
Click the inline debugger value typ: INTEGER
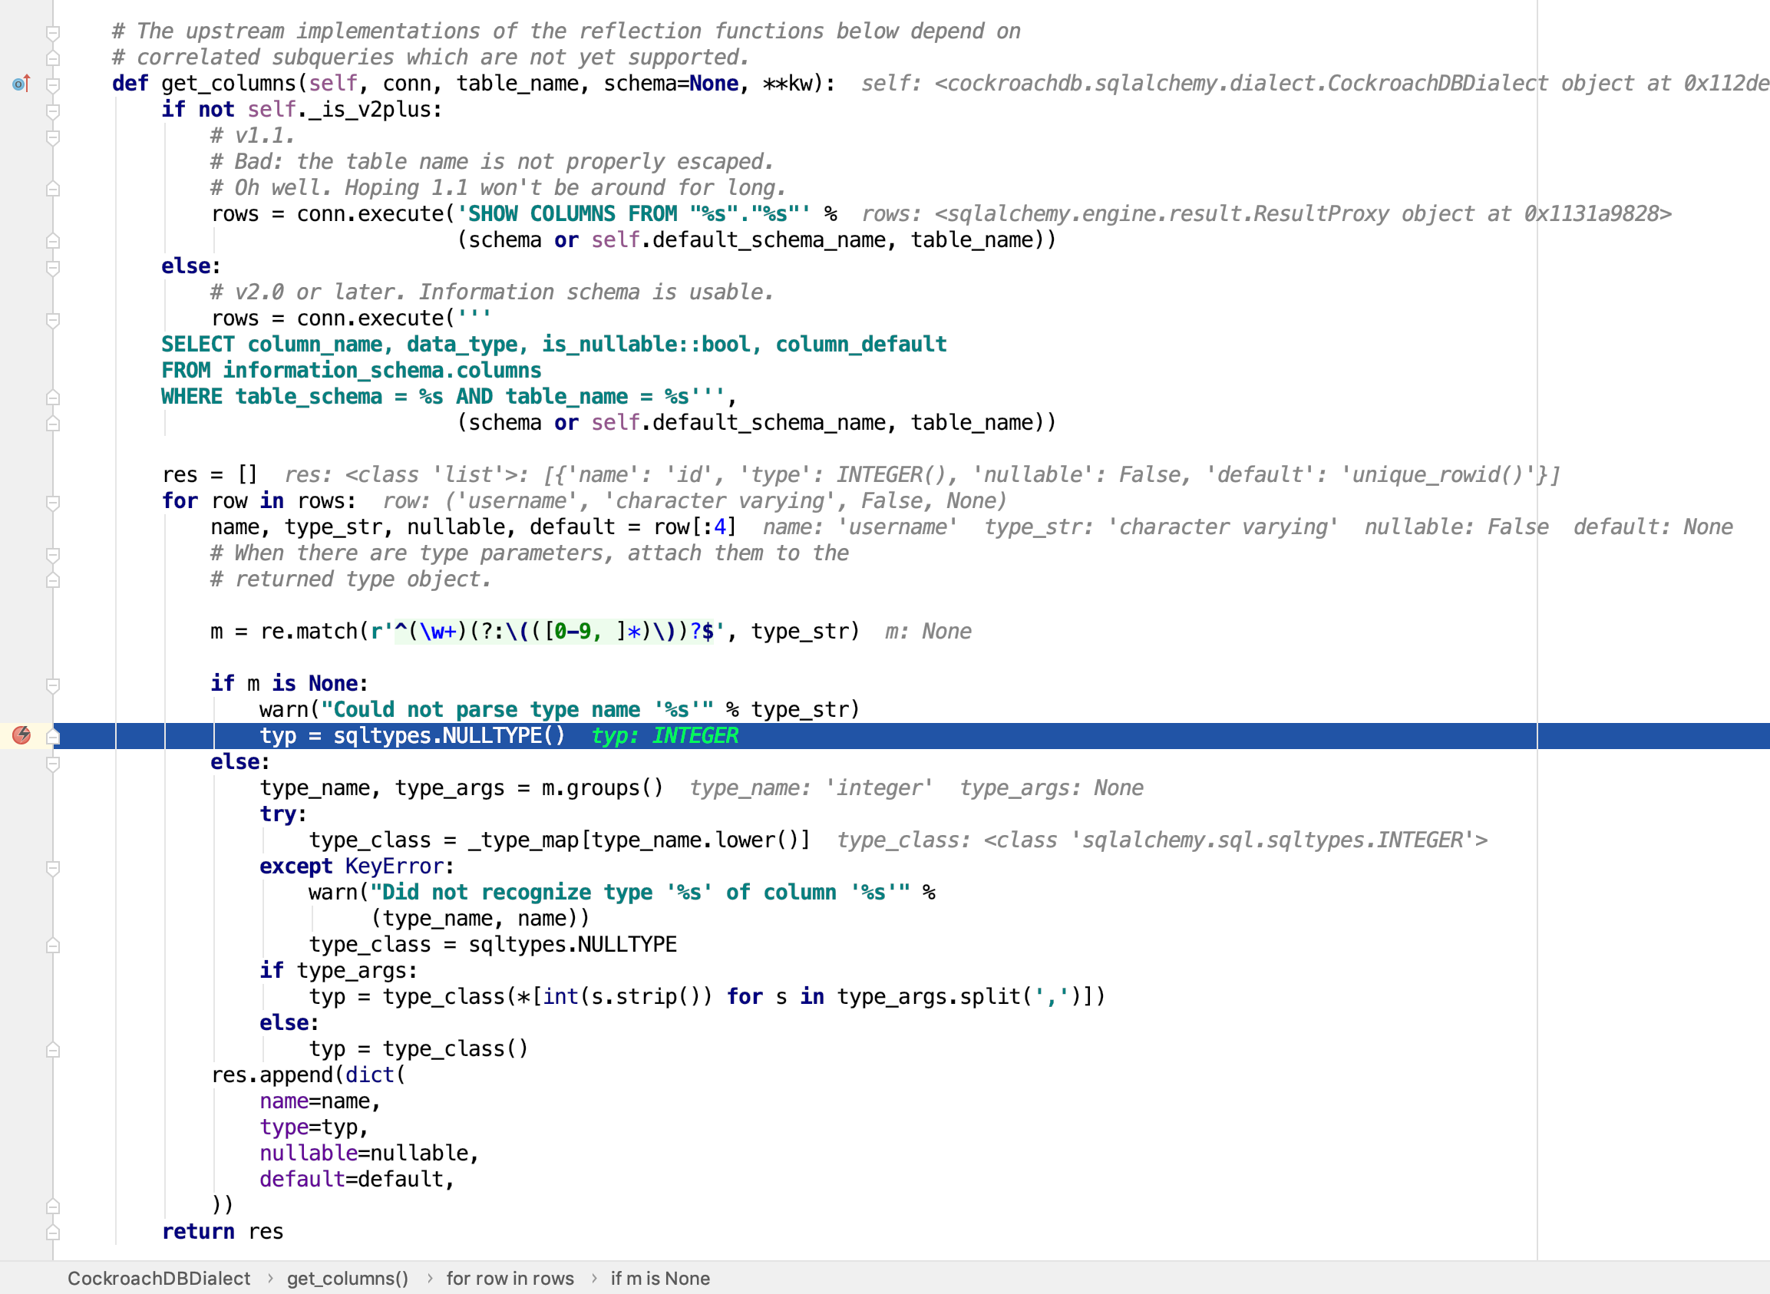point(664,735)
